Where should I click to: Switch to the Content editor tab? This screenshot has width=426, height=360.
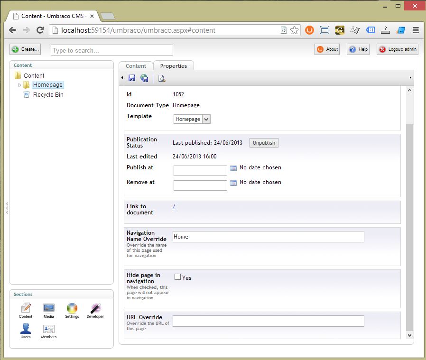tap(136, 66)
